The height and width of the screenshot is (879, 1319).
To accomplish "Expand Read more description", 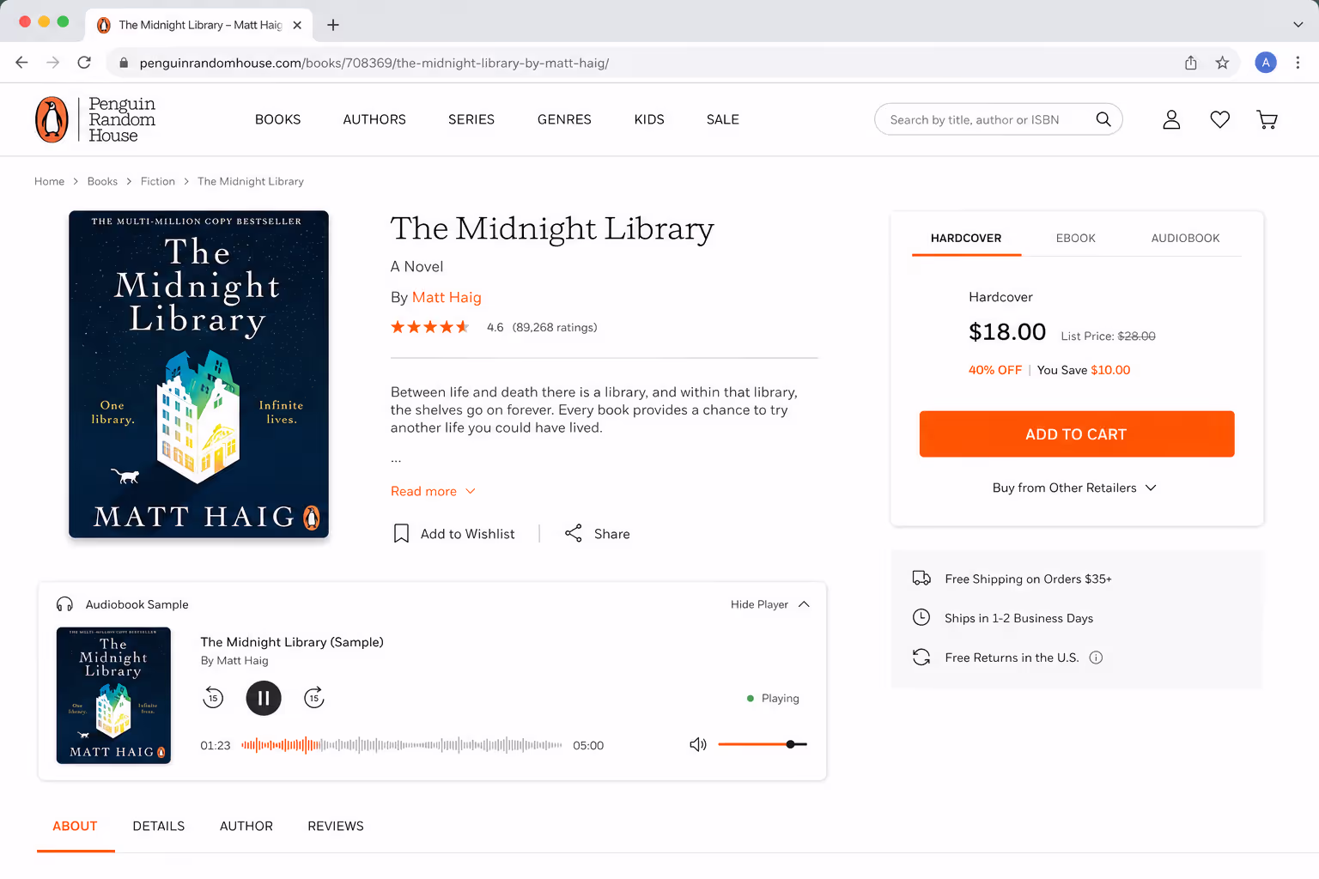I will pyautogui.click(x=433, y=491).
